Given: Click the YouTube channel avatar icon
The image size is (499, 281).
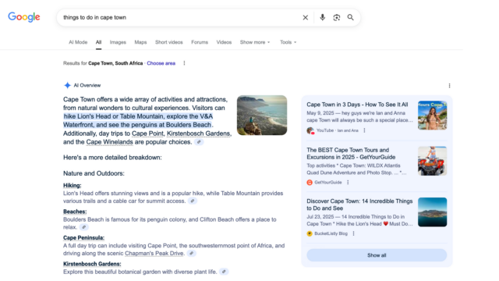Looking at the screenshot, I should coord(310,130).
